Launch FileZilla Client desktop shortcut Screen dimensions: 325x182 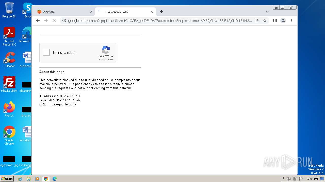(9, 84)
